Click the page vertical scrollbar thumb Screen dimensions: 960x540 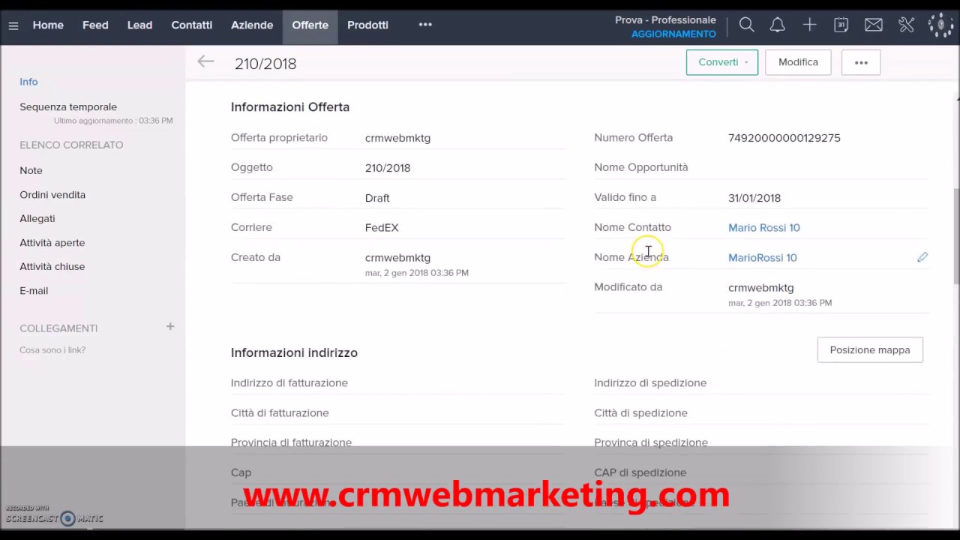point(956,236)
